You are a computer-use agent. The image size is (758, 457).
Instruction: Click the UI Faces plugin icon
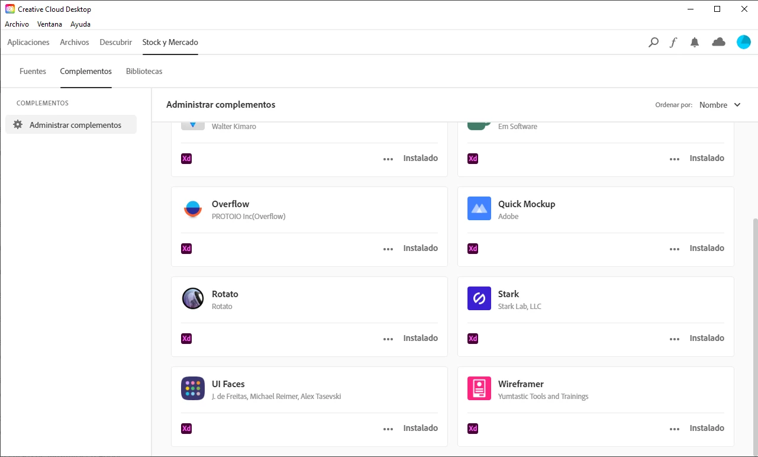click(193, 388)
